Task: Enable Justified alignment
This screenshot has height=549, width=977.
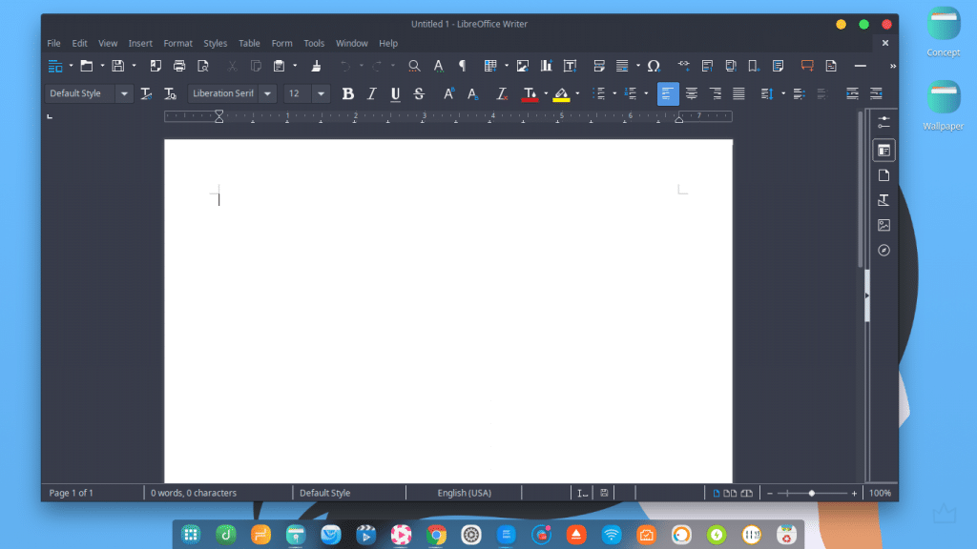Action: click(739, 94)
